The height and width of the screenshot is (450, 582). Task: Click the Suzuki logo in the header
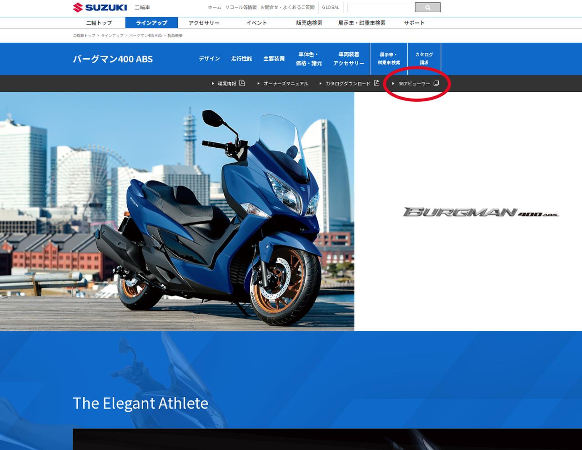pos(100,7)
